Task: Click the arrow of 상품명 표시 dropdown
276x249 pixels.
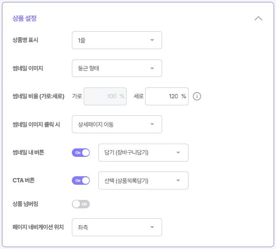Action: click(152, 40)
